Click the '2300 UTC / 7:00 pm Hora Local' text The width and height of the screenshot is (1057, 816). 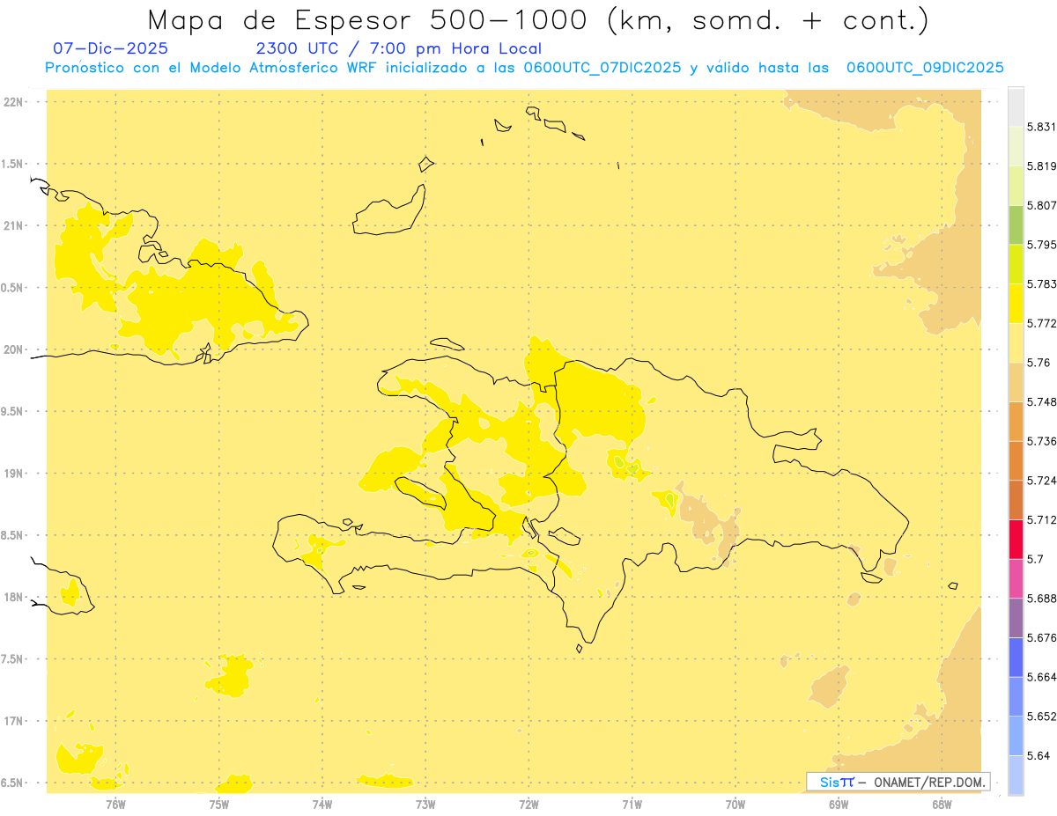398,48
